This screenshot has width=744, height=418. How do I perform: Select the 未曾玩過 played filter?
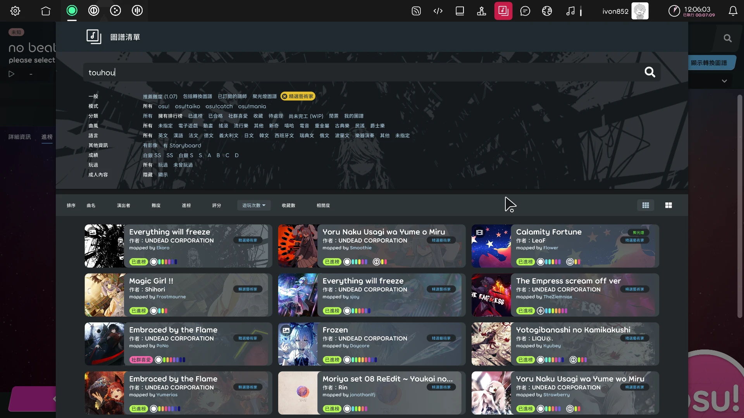coord(183,165)
